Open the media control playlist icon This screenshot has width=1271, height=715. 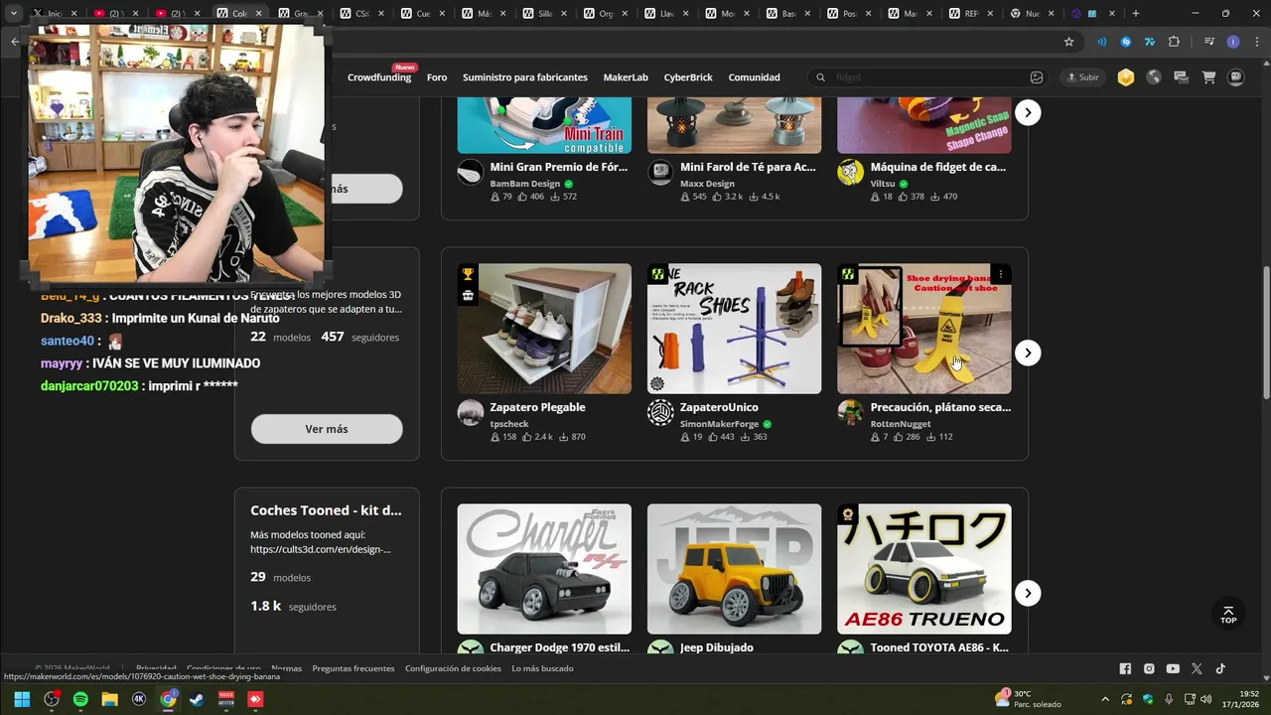(1208, 42)
